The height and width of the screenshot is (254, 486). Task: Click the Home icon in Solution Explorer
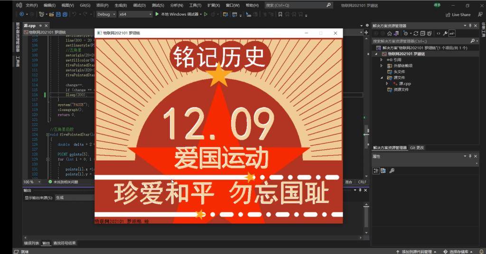pos(389,34)
